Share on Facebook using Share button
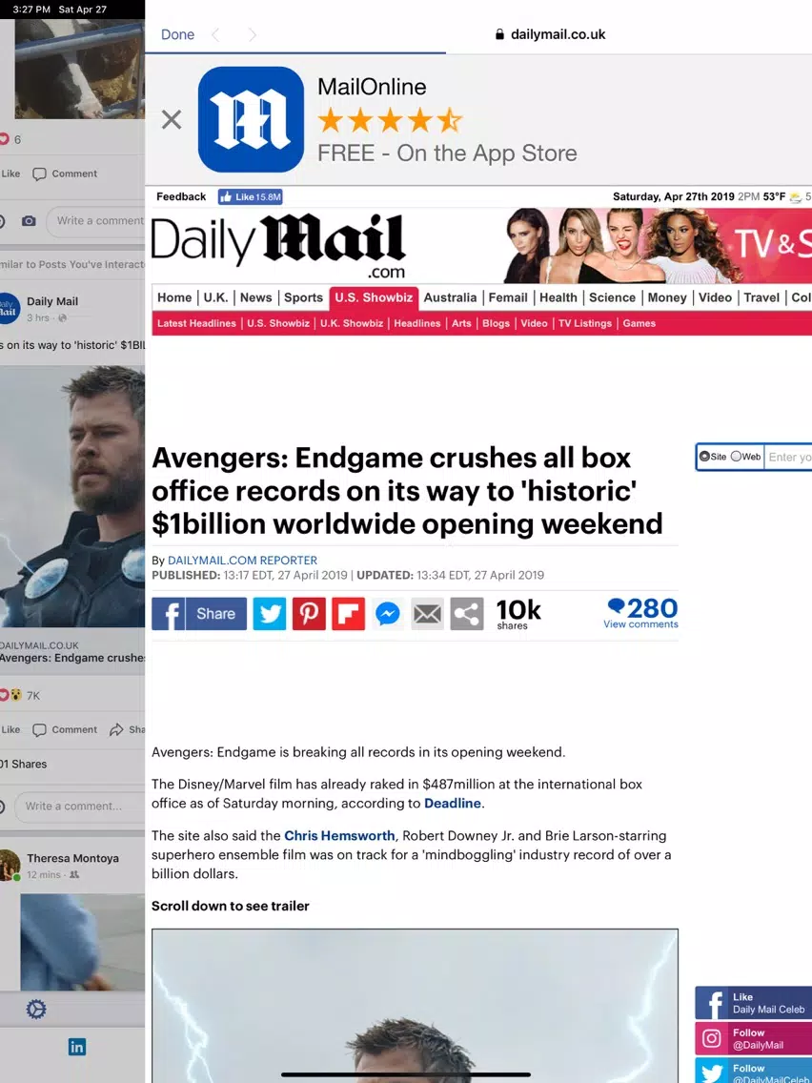Image resolution: width=812 pixels, height=1083 pixels. click(x=199, y=613)
